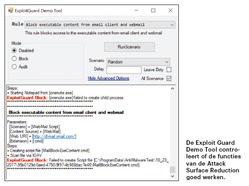
Task: Open the Scenario dropdown set to Random
Action: pyautogui.click(x=139, y=62)
